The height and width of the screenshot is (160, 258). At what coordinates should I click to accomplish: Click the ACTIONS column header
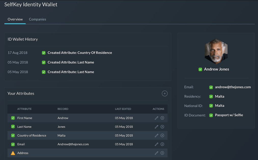158,109
